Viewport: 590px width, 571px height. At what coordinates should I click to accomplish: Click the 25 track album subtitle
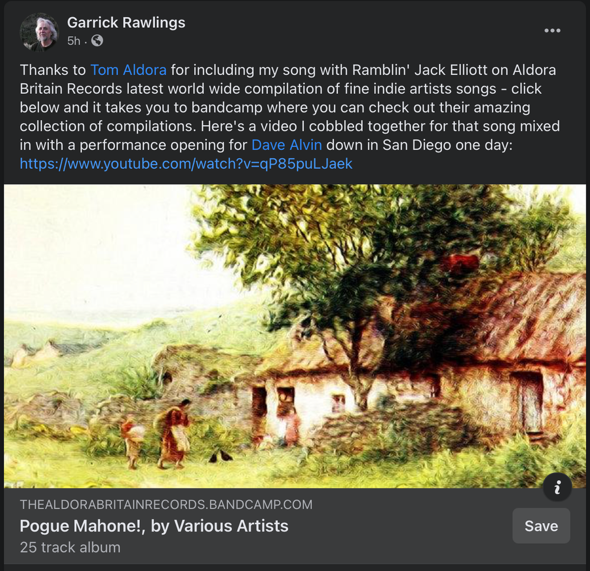70,547
